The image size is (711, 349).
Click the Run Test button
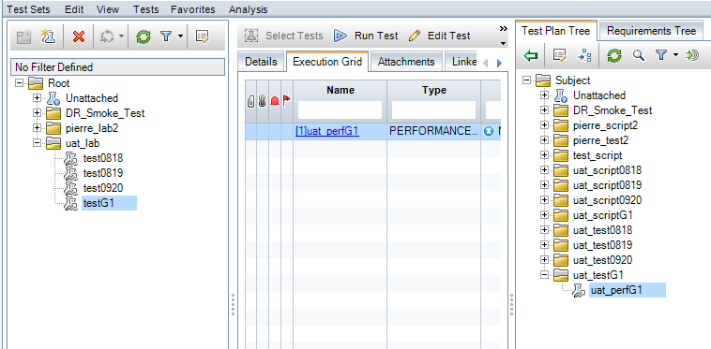click(x=366, y=36)
